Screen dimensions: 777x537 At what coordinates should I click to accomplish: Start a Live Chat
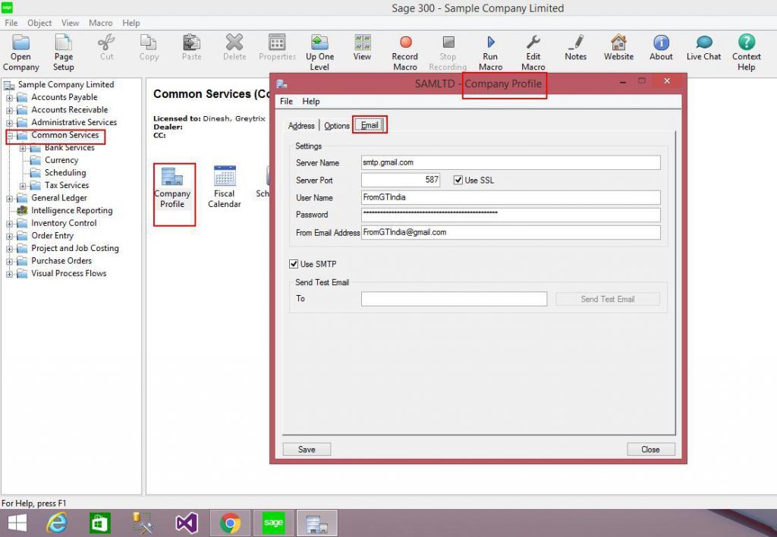tap(703, 48)
